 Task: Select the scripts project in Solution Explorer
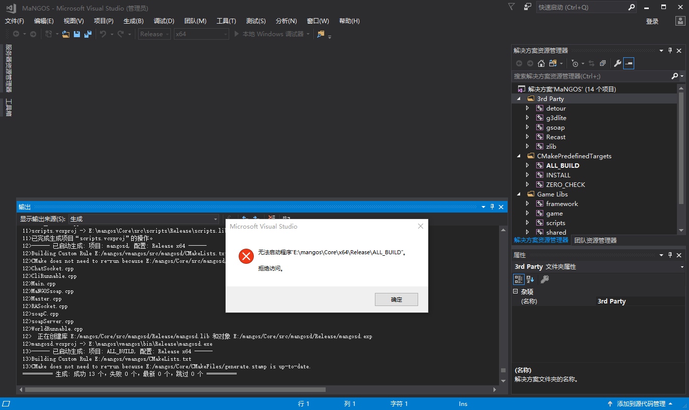556,223
